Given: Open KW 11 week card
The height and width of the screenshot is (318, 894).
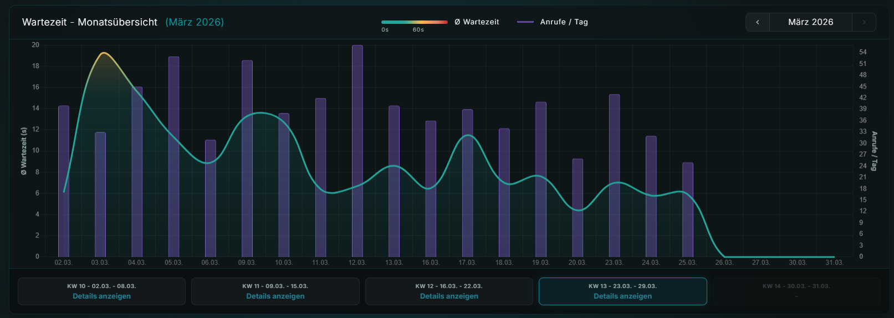Looking at the screenshot, I should (x=275, y=291).
